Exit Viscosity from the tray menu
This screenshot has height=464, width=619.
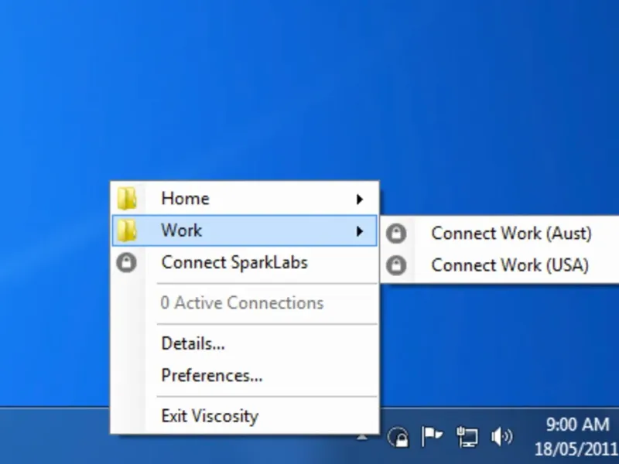click(245, 416)
